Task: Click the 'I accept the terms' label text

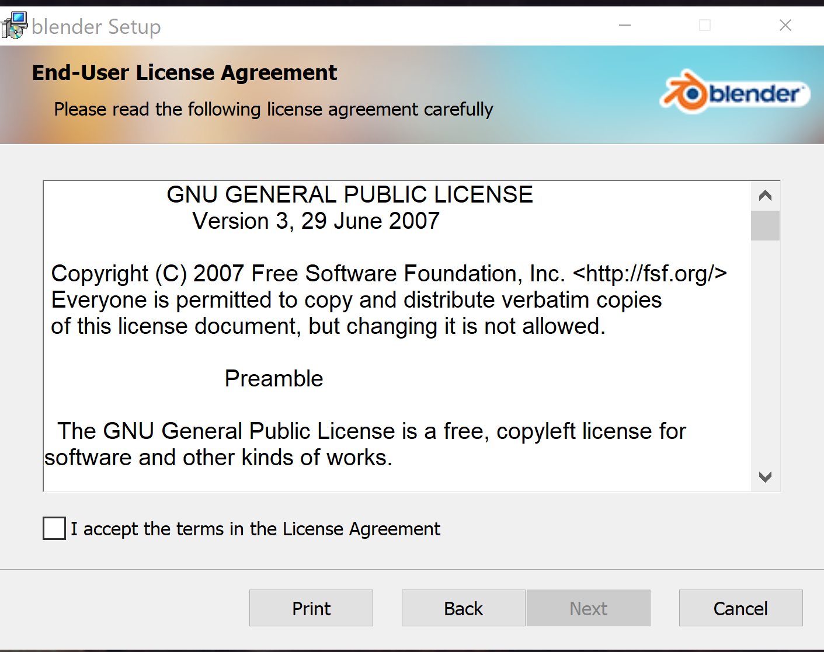Action: pyautogui.click(x=256, y=529)
